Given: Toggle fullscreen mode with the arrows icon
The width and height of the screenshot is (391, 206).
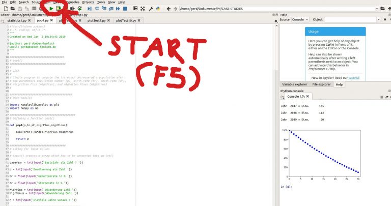Looking at the screenshot, I should pyautogui.click(x=143, y=9).
